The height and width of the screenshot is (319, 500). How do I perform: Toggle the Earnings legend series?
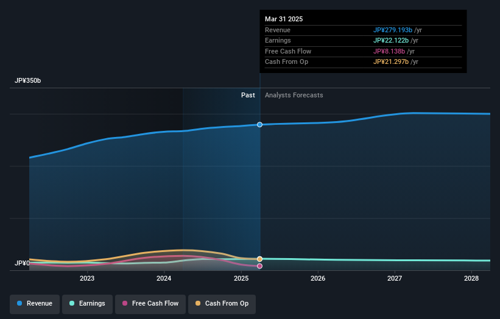[87, 304]
